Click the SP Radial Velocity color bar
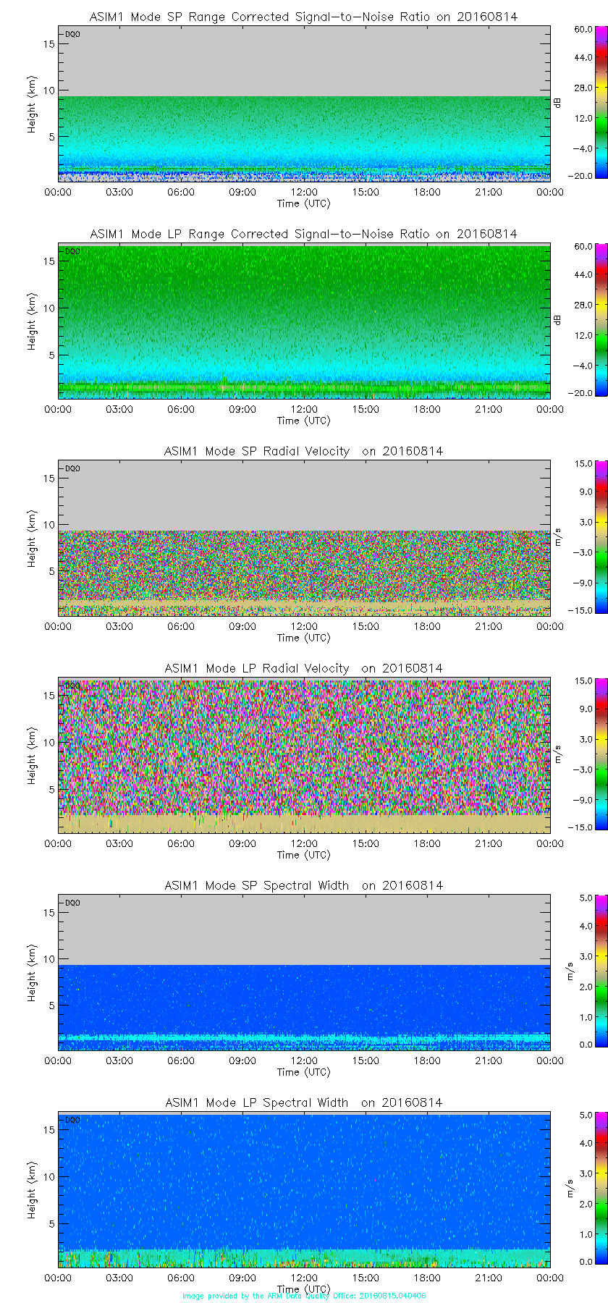Image resolution: width=608 pixels, height=1303 pixels. point(582,536)
